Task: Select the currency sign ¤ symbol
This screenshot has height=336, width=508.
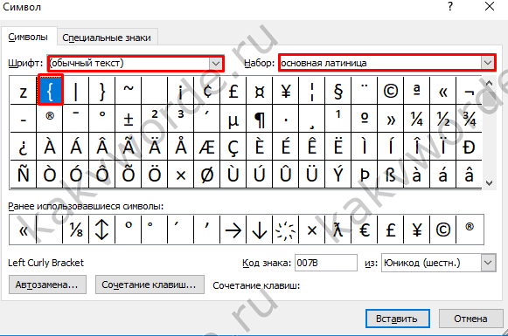Action: coord(260,91)
